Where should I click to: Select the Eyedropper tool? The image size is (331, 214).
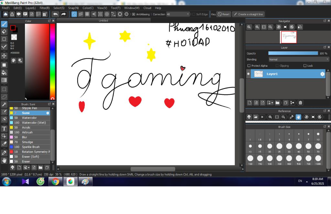pyautogui.click(x=4, y=153)
